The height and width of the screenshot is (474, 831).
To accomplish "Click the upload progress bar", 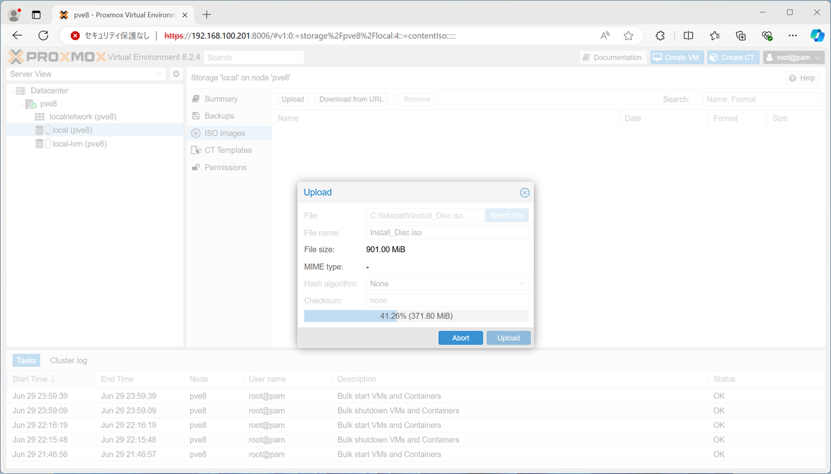I will click(416, 316).
